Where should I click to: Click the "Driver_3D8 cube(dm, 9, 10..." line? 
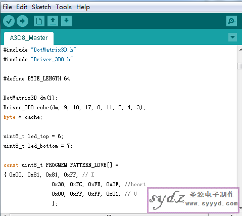click(x=74, y=107)
